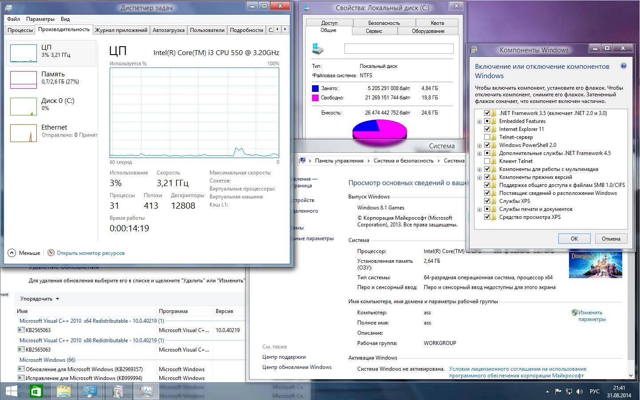Click the network tray icon

(x=569, y=392)
